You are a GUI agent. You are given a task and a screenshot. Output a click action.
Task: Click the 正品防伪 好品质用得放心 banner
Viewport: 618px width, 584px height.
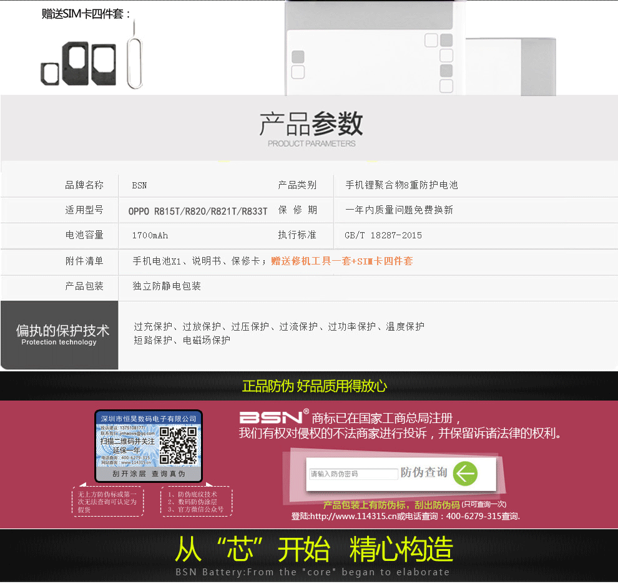(x=314, y=386)
